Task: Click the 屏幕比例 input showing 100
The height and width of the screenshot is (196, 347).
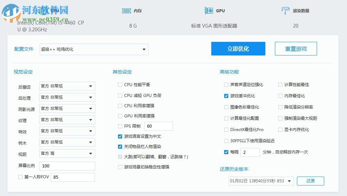Action: coord(67,166)
